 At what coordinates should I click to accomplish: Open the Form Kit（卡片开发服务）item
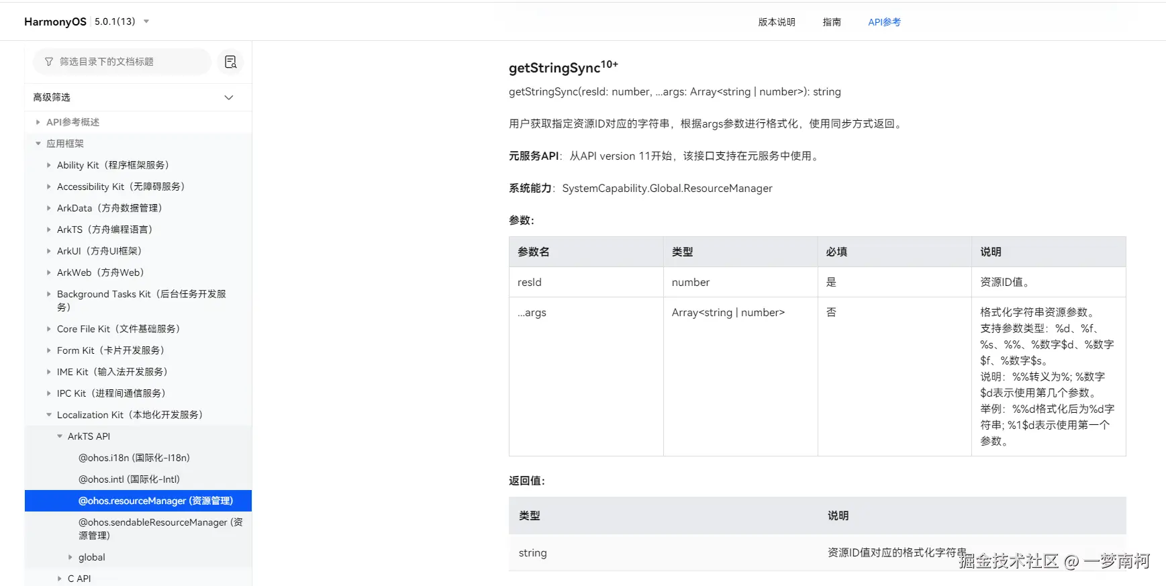click(x=111, y=350)
